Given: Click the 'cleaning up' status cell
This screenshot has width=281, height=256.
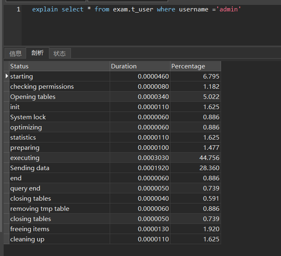Looking at the screenshot, I should 59,239.
